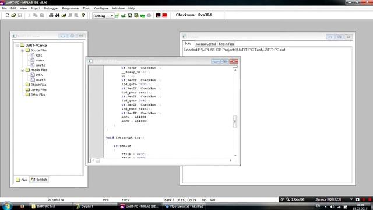Click the Cut toolbar icon
Screen dimensions: 373x210
coord(29,16)
